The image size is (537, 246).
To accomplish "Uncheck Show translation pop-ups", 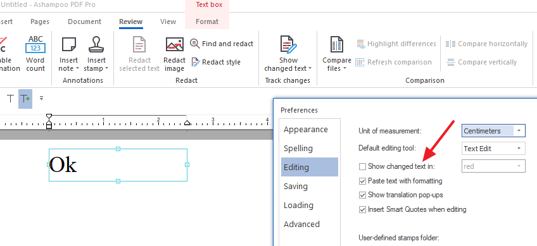I will [362, 195].
